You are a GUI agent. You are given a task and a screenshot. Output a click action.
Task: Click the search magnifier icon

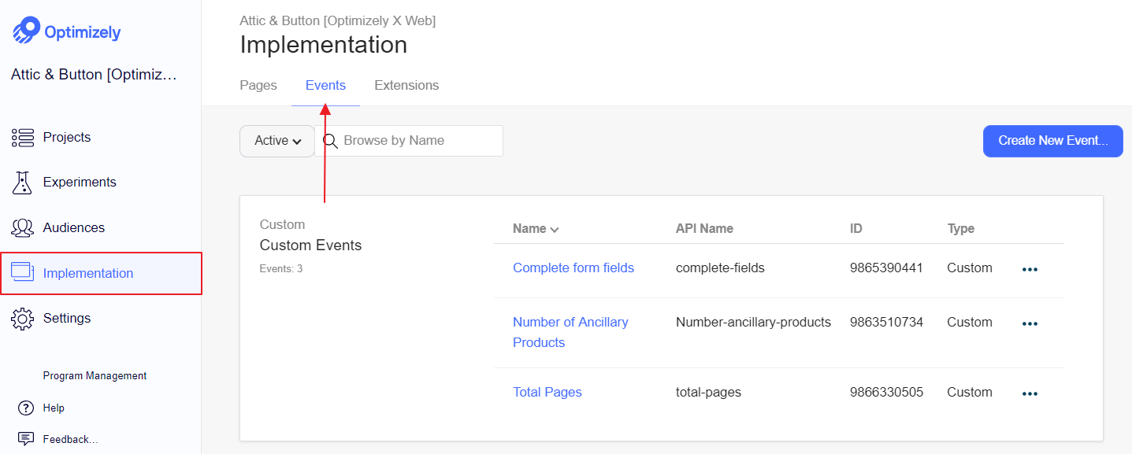click(331, 141)
